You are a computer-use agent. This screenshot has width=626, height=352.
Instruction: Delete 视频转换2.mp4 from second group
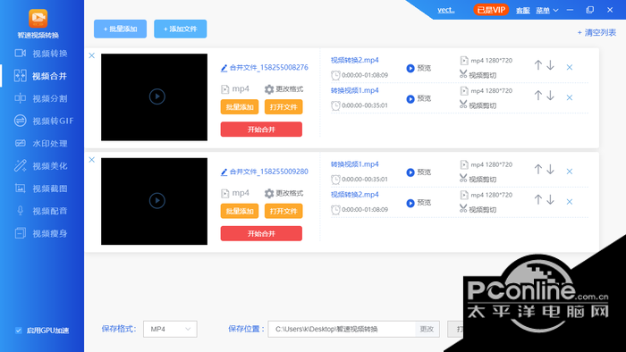tap(570, 202)
